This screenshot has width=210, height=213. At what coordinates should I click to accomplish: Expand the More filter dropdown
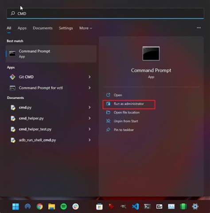pyautogui.click(x=86, y=28)
